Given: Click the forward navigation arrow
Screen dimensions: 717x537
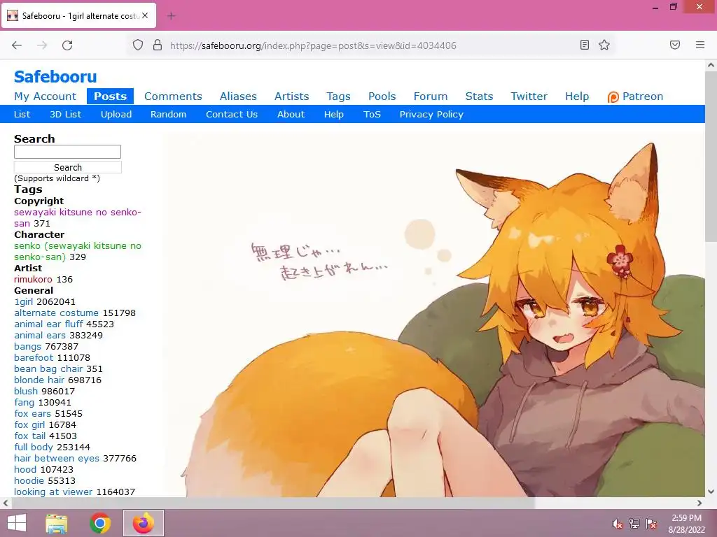Looking at the screenshot, I should click(x=42, y=45).
